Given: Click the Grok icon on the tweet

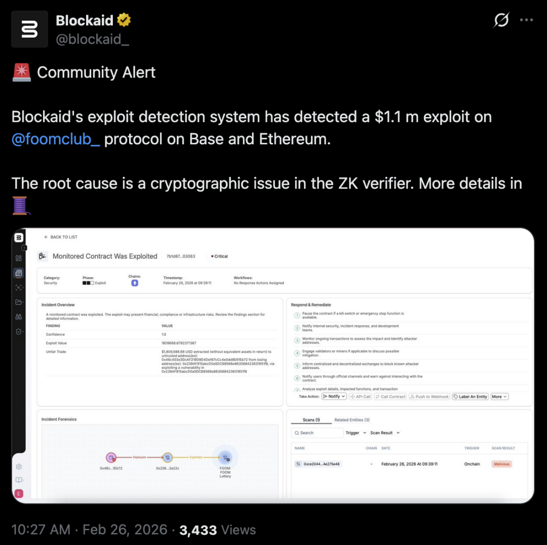Looking at the screenshot, I should click(x=501, y=20).
